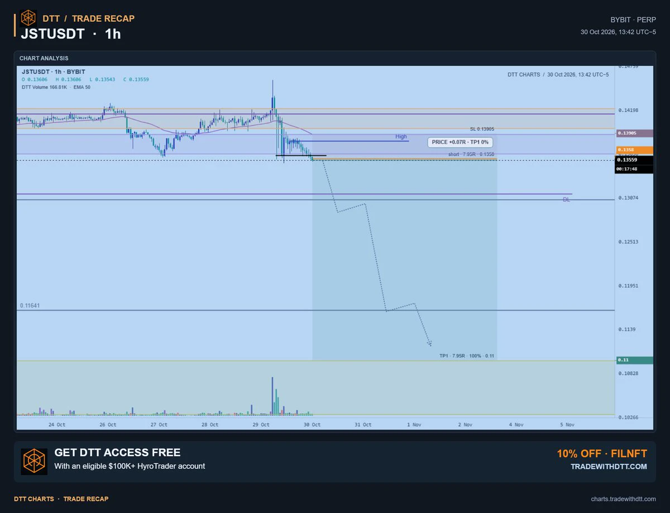Click the 0.11951 price-axis value
This screenshot has height=513, width=670.
point(628,285)
